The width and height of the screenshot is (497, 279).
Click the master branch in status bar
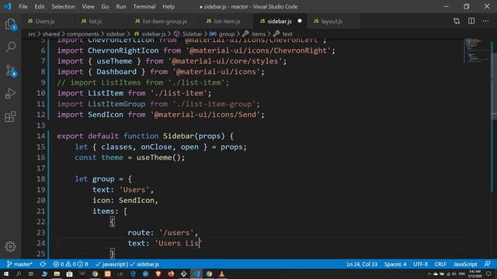tap(19, 264)
